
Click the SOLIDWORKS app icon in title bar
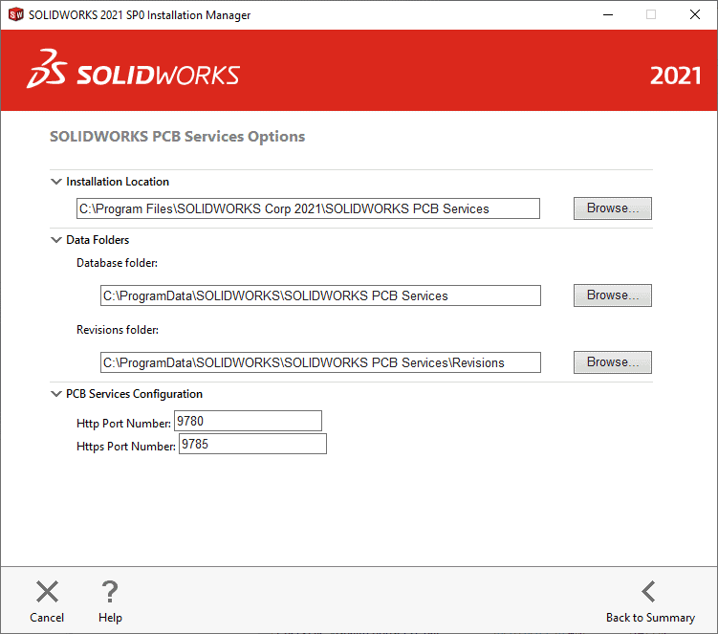click(x=15, y=14)
